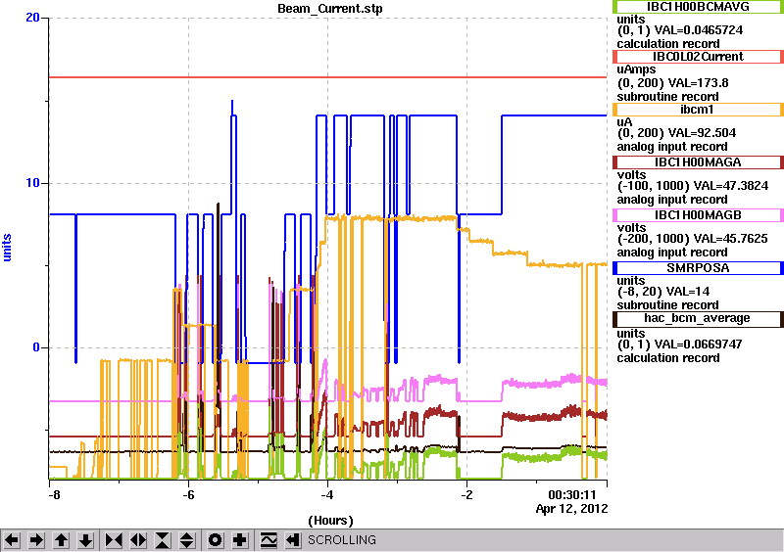Click the -2 hours x-axis tick label

(x=466, y=495)
